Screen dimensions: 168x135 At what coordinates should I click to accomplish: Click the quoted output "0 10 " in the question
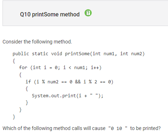point(118,128)
